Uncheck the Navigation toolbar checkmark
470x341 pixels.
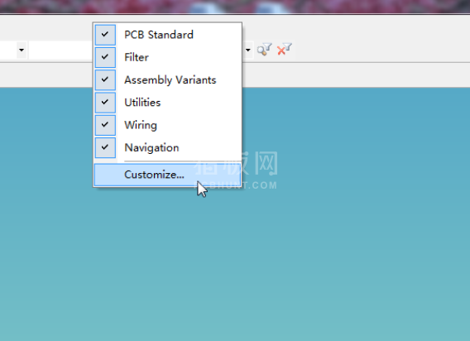coord(105,147)
